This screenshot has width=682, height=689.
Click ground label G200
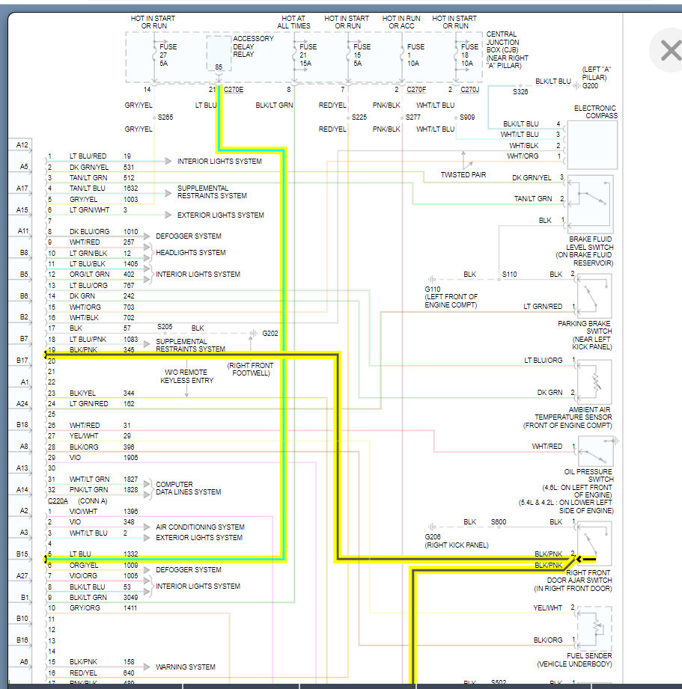590,86
